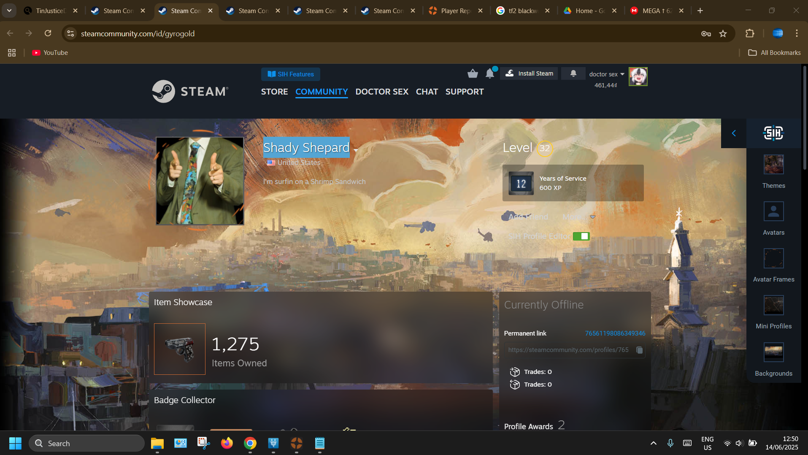Image resolution: width=808 pixels, height=455 pixels.
Task: Expand the Shady Shepard name history dropdown
Action: click(x=356, y=150)
